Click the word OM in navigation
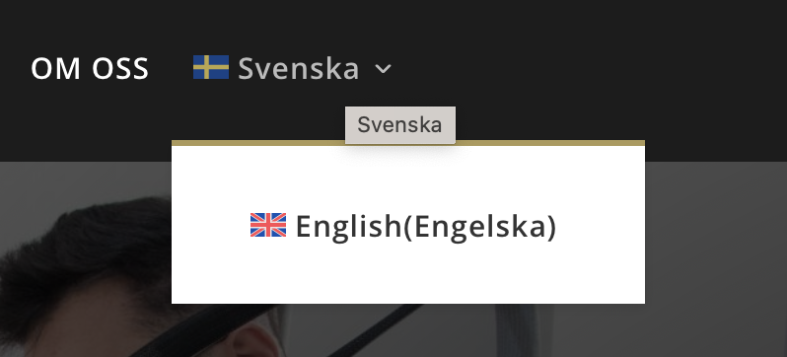787x357 pixels. [56, 69]
